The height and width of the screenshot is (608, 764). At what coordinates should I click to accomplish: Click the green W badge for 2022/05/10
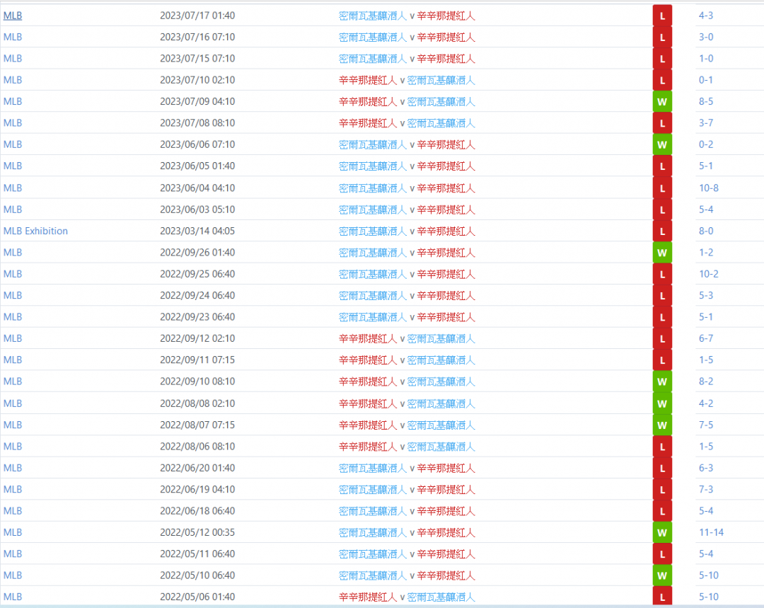(662, 576)
